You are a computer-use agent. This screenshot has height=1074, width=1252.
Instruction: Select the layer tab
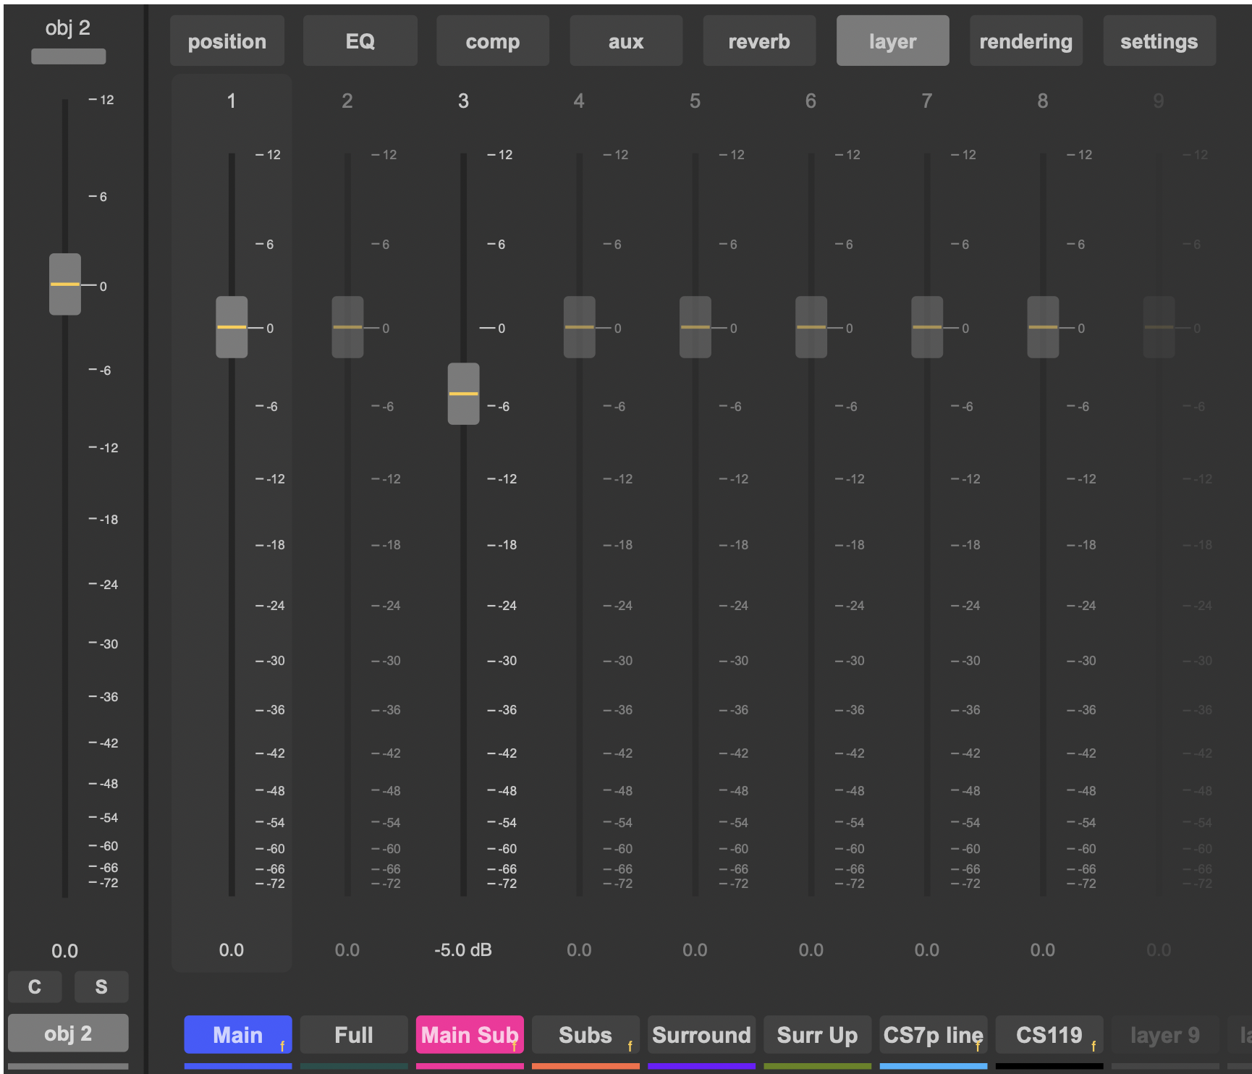point(892,41)
